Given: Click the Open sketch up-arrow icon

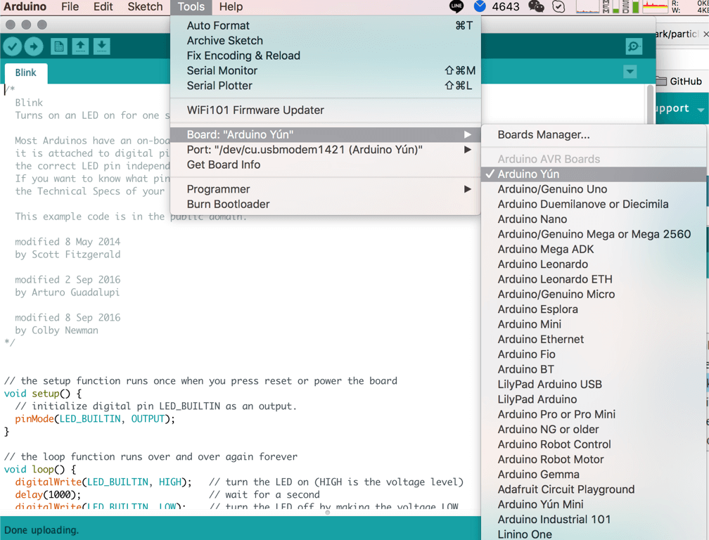Looking at the screenshot, I should (x=80, y=46).
